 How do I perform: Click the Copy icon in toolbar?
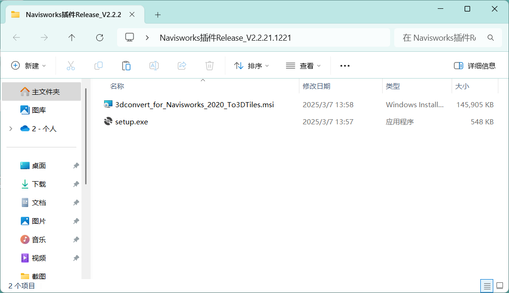point(99,66)
